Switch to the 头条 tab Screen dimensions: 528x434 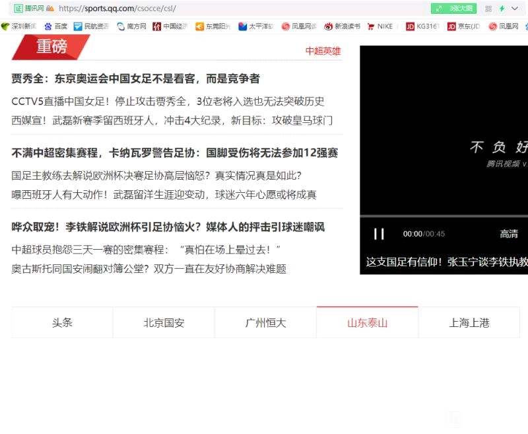(62, 322)
